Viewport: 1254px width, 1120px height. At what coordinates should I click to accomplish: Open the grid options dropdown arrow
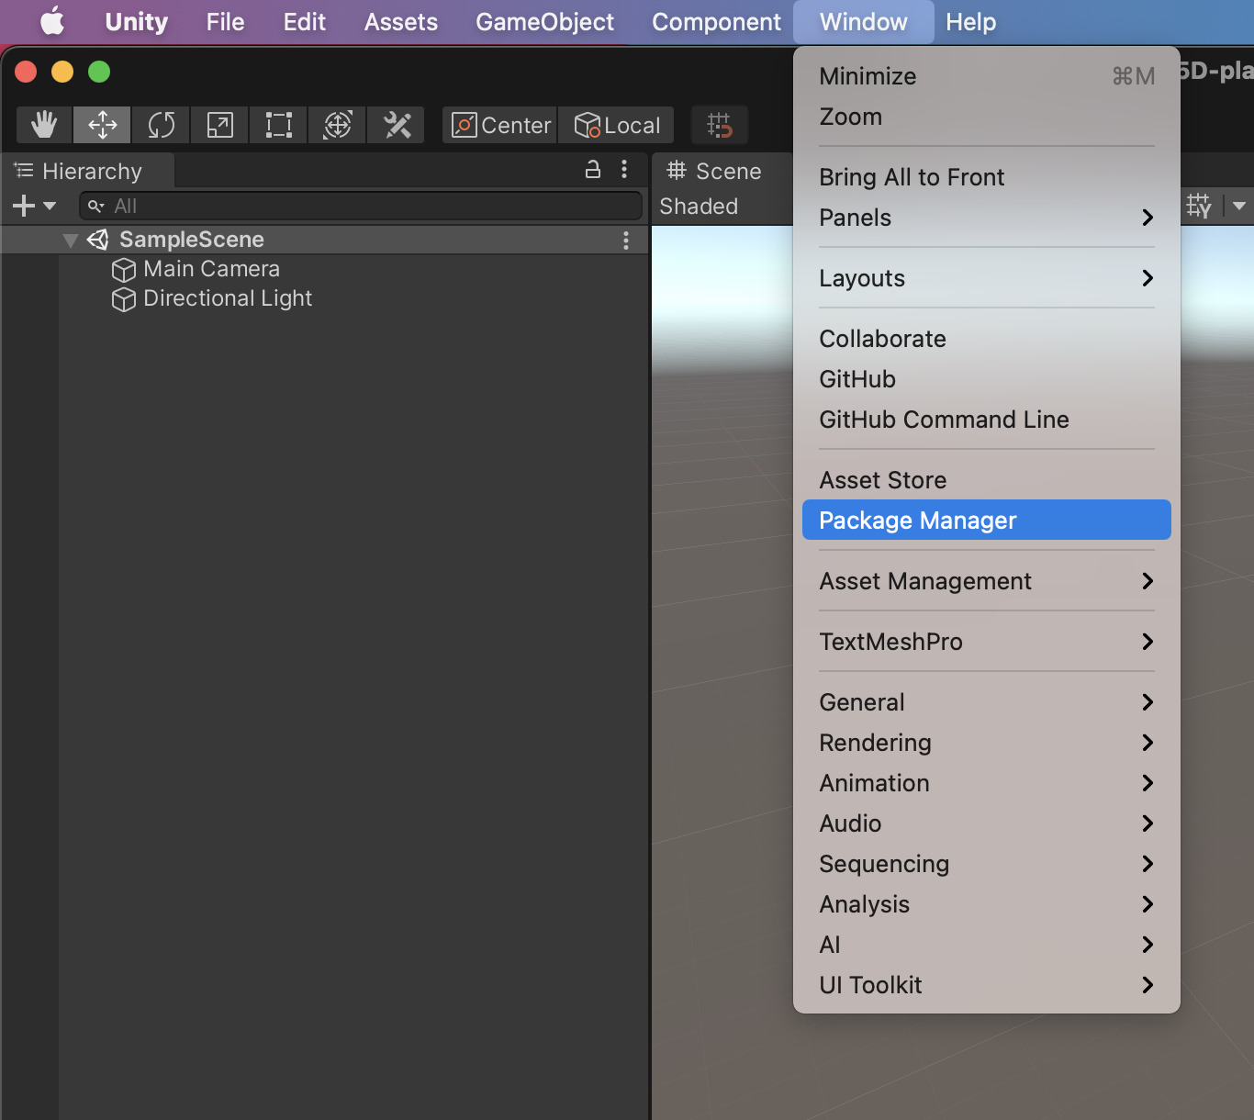coord(1239,206)
